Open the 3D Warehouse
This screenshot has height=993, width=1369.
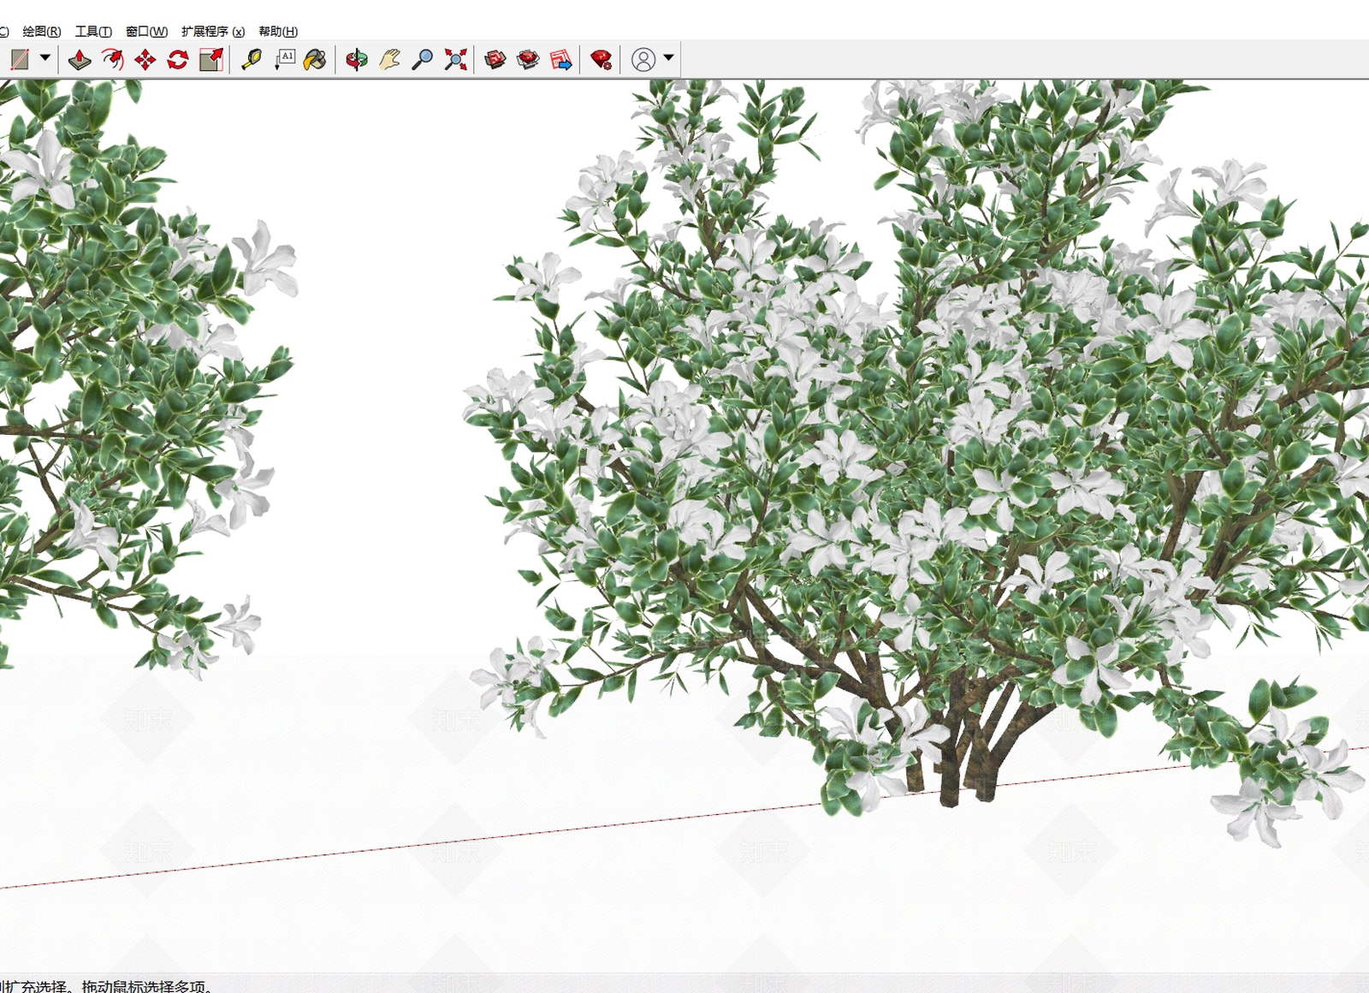point(495,59)
